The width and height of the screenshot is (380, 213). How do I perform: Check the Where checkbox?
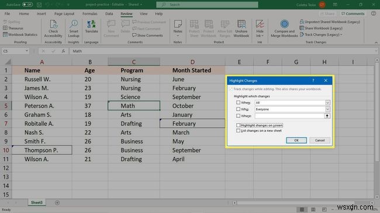238,116
